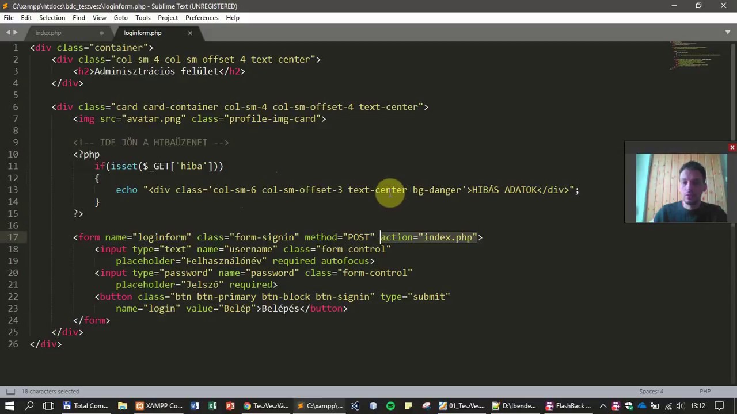Open Windows search magnifier
This screenshot has width=737, height=414.
pos(29,406)
